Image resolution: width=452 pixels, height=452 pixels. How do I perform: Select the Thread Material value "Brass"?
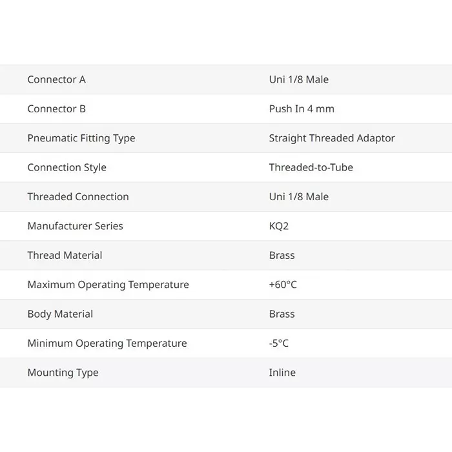point(282,255)
